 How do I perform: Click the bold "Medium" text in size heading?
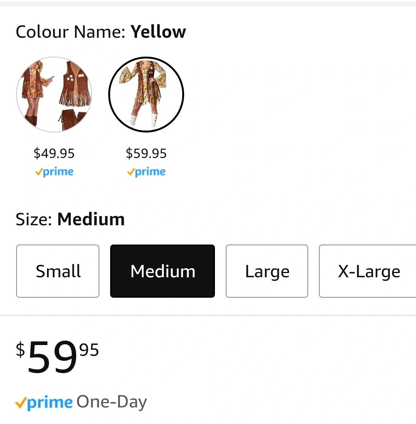point(91,220)
